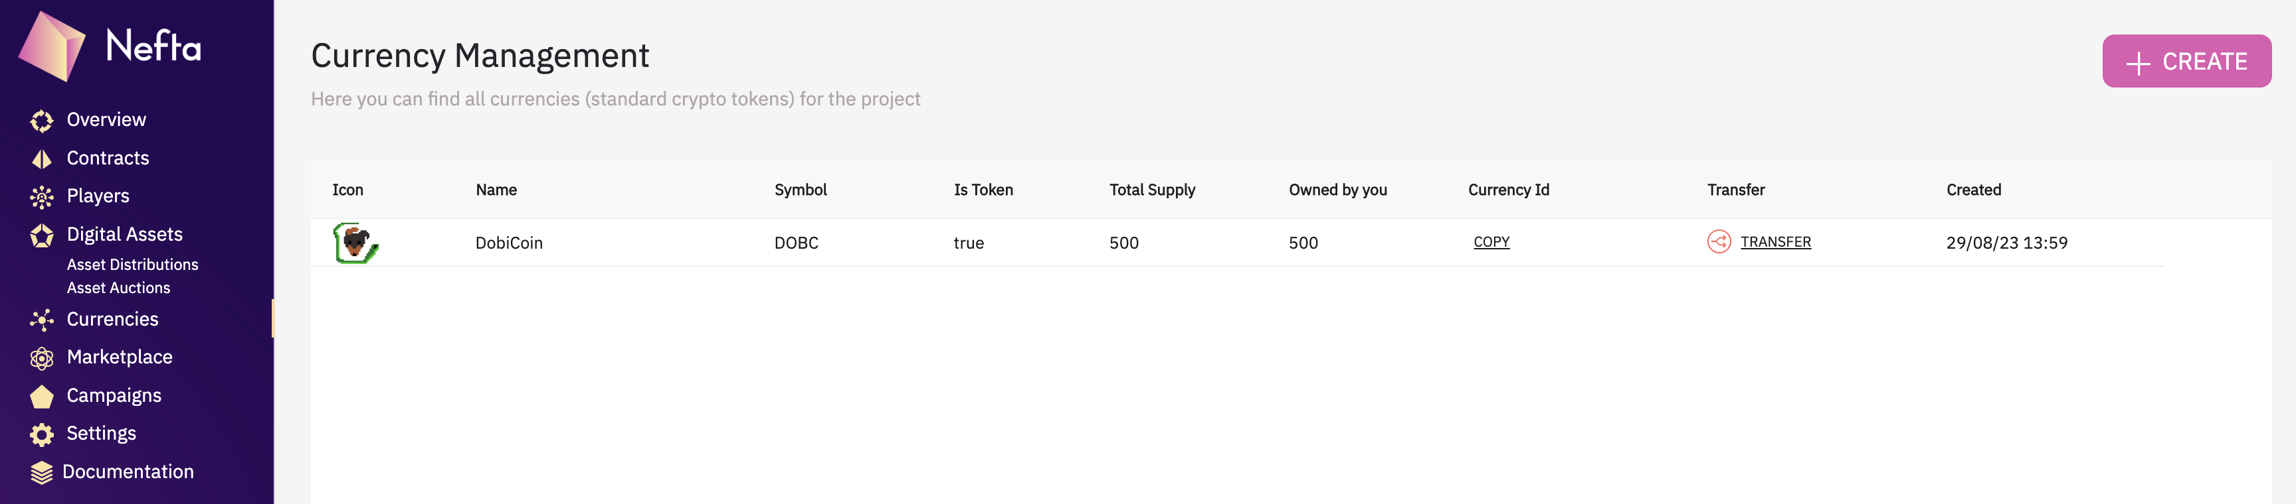Copy the DobiCoin currency ID
Viewport: 2296px width, 504px height.
click(x=1491, y=242)
